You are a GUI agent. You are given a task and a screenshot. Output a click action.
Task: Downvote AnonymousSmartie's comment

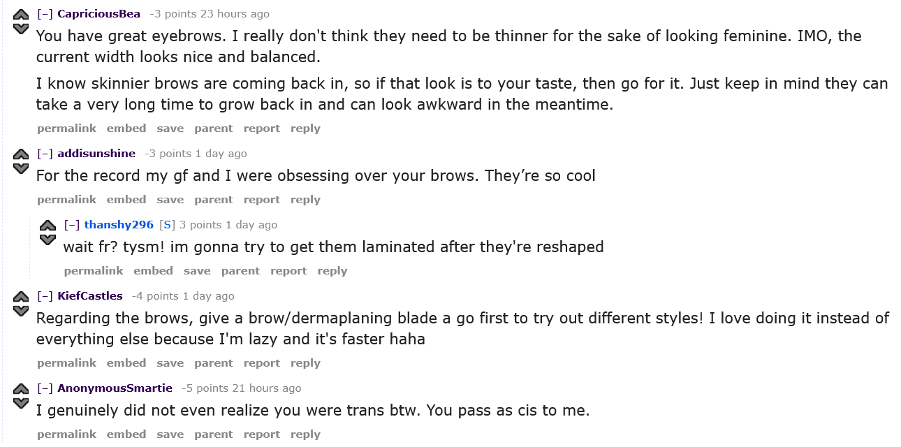(x=21, y=403)
